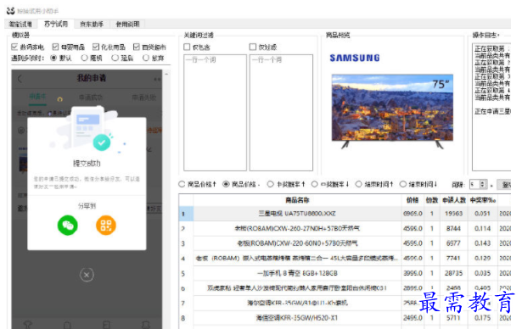Switch to the 苏宁试用 tab

click(56, 24)
